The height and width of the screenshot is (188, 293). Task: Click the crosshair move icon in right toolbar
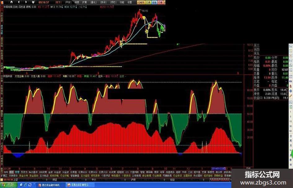291,91
